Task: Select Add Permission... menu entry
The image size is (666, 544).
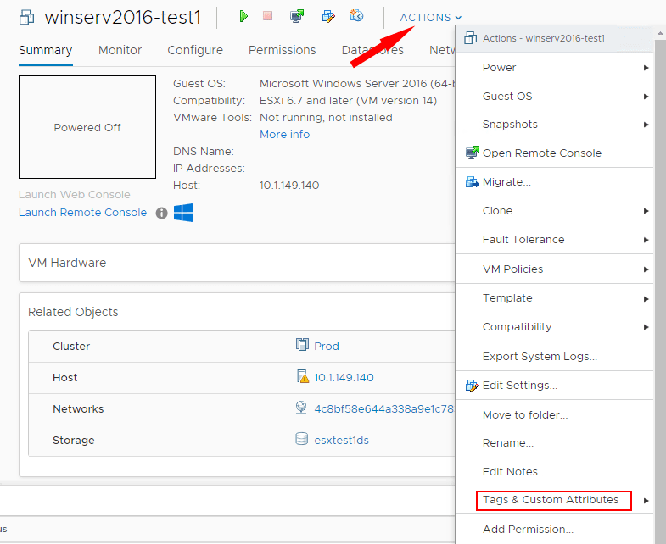Action: (x=554, y=529)
